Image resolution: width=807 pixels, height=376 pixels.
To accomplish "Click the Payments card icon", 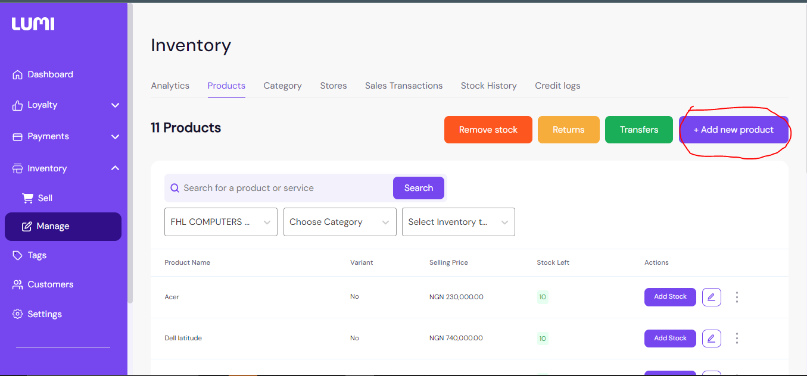I will tap(17, 136).
